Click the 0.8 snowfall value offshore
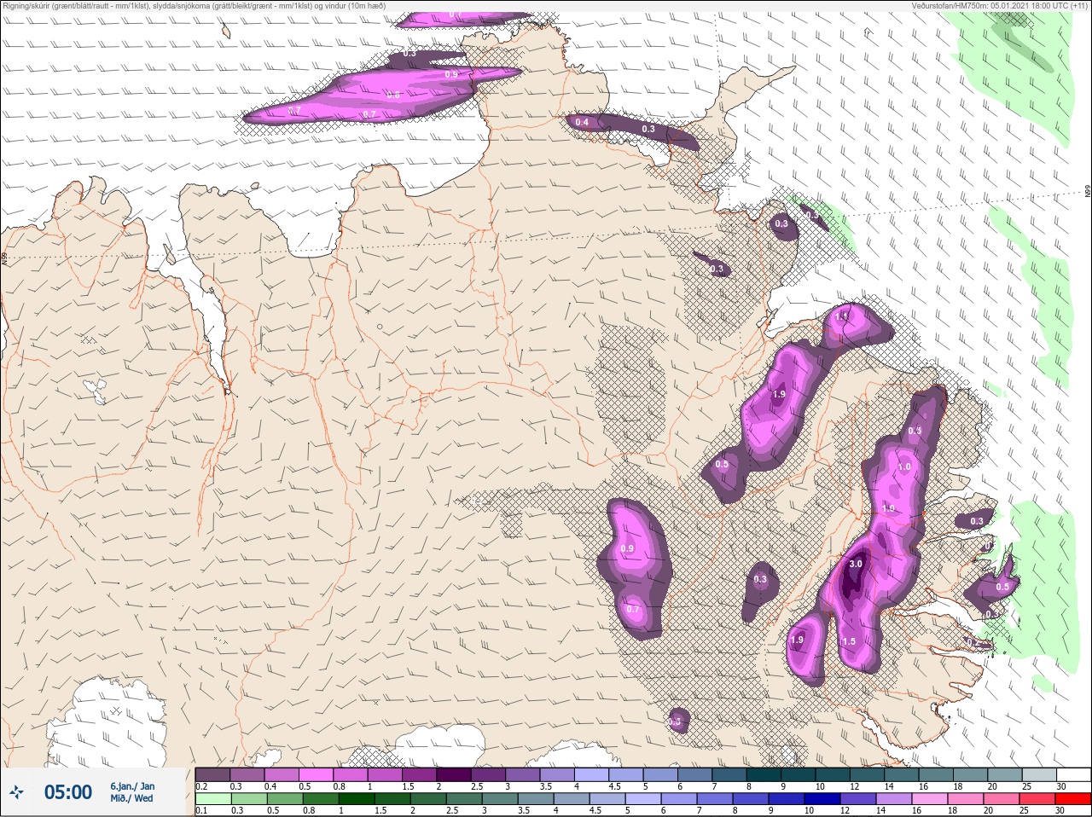 (x=393, y=95)
